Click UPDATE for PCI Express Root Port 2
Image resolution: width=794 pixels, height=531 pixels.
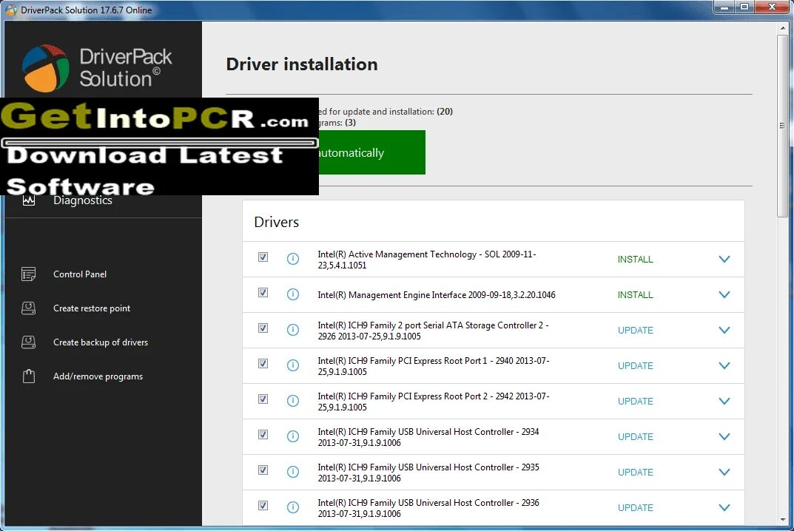click(636, 401)
